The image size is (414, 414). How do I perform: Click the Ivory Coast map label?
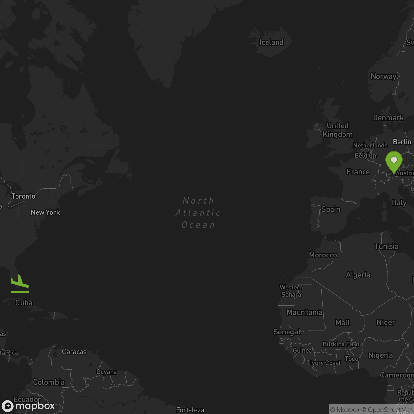(325, 363)
